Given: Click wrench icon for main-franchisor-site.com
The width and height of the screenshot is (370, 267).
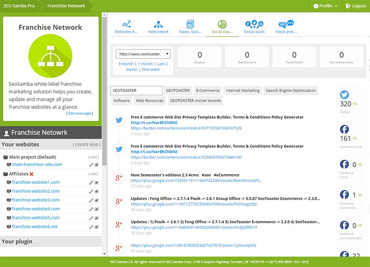Looking at the screenshot, I should click(91, 165).
